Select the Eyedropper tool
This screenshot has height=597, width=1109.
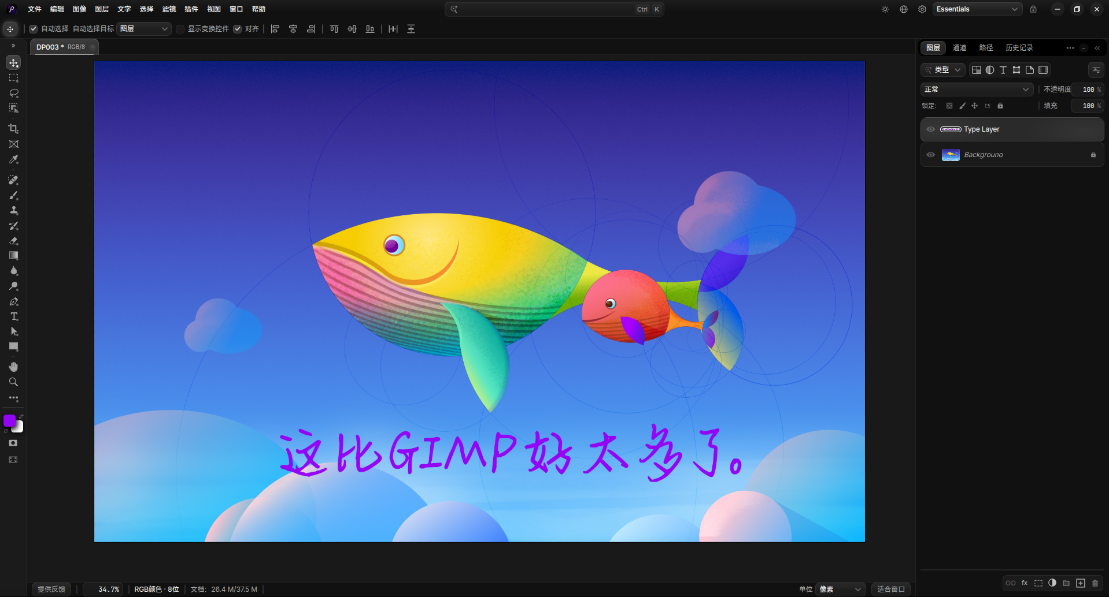pos(13,159)
